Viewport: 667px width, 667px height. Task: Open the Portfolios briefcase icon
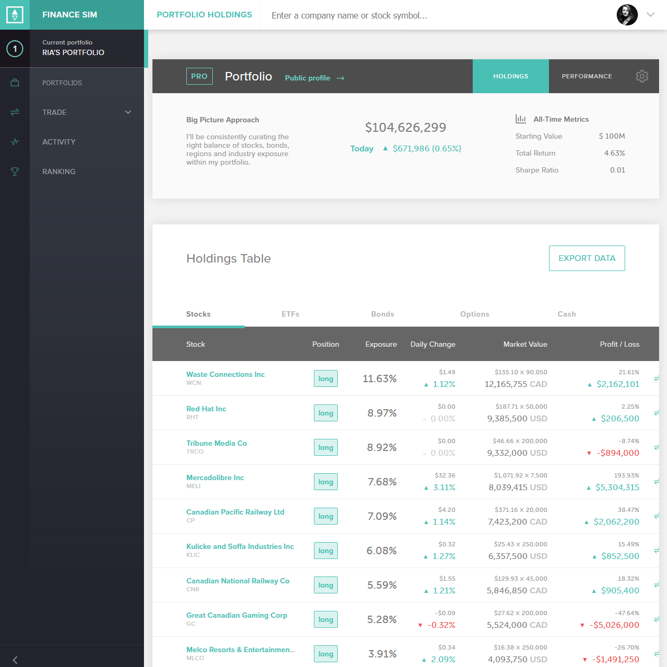click(15, 83)
